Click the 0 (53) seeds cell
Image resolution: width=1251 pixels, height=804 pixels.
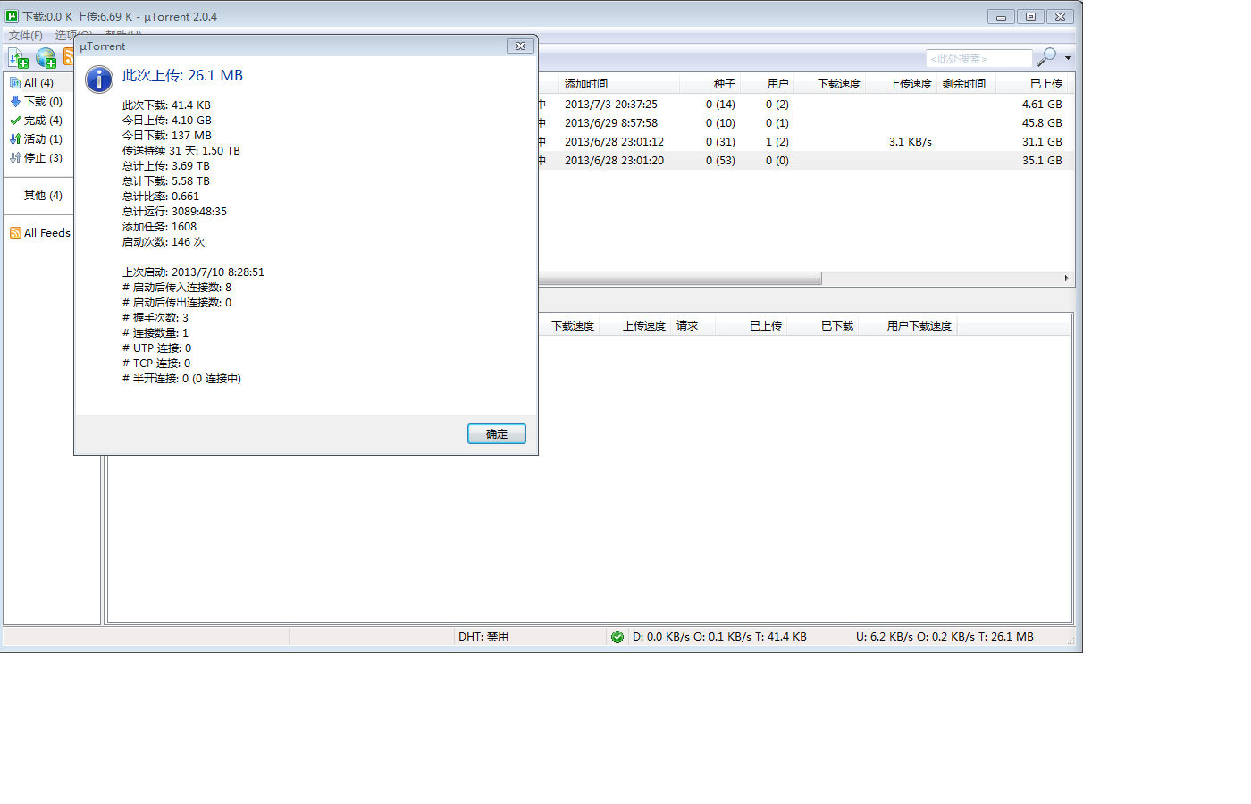click(720, 161)
